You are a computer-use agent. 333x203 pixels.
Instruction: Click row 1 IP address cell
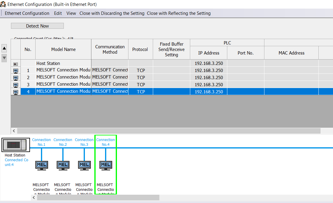coord(209,70)
